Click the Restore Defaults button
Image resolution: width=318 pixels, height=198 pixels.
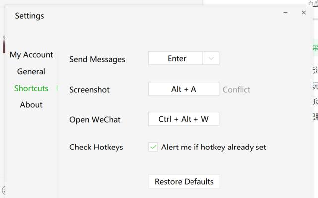[184, 181]
